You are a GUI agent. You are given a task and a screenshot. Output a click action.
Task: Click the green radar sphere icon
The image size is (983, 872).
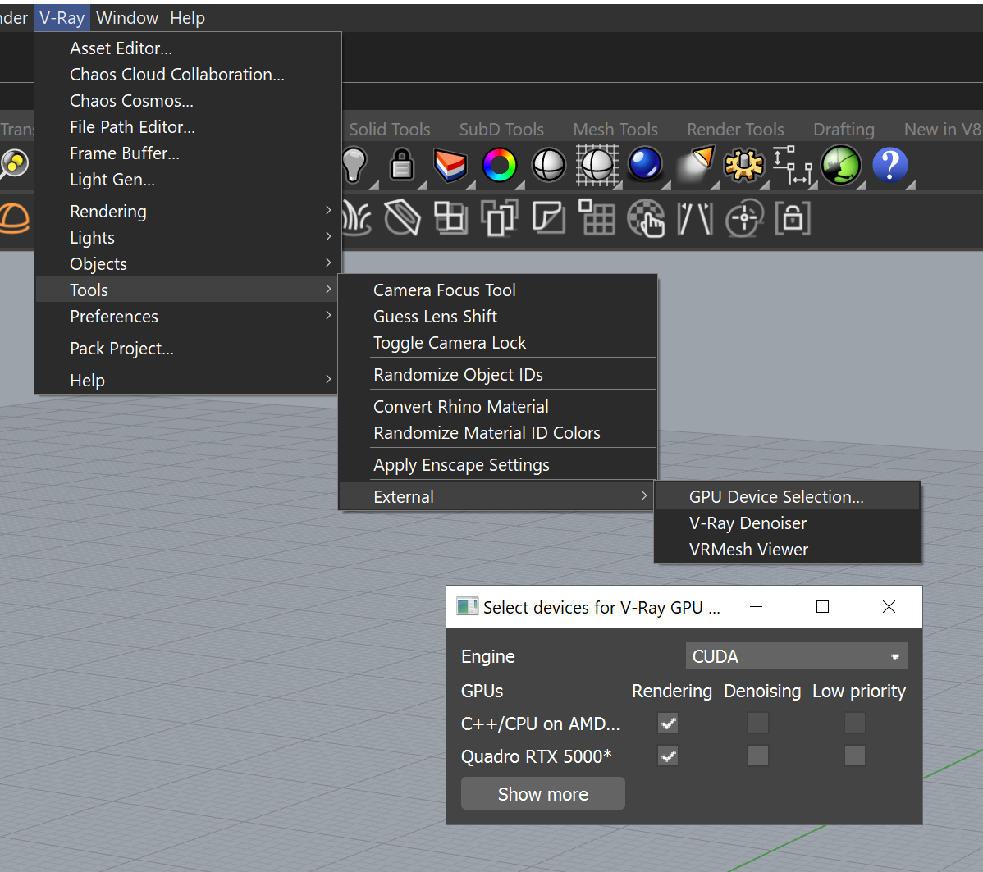(x=841, y=165)
